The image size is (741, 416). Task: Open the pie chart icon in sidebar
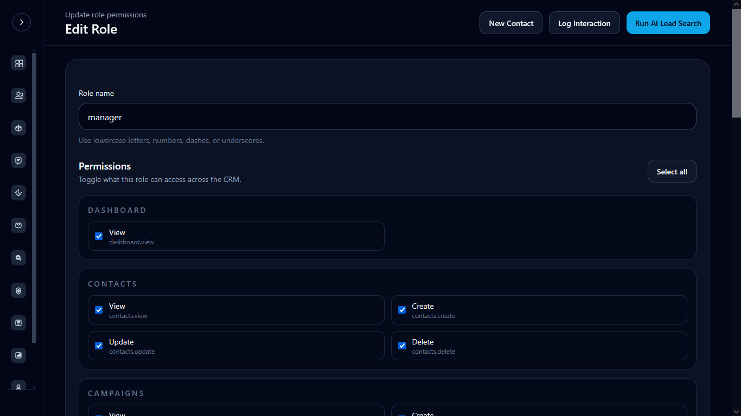point(19,193)
